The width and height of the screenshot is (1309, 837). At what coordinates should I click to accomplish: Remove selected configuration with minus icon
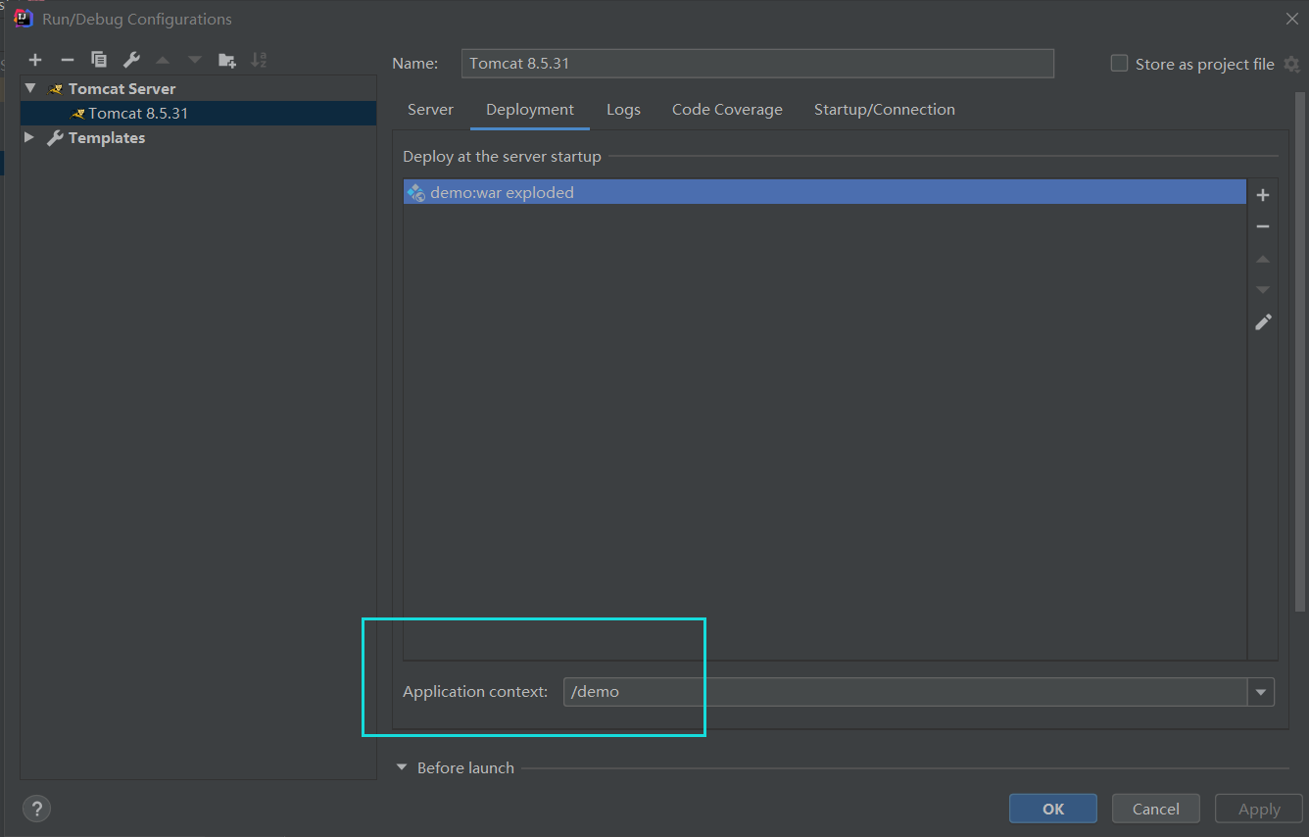(x=68, y=60)
